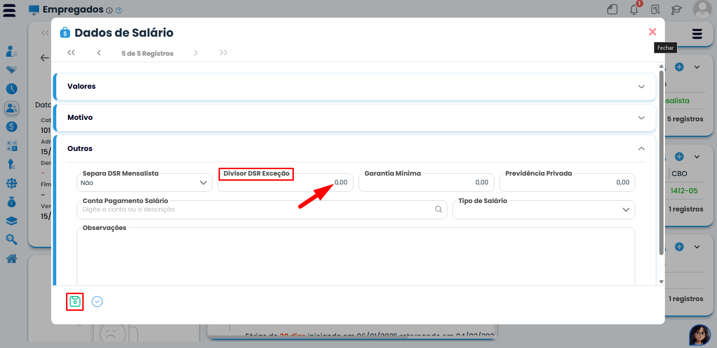
Task: Add a record in the 5 registros card
Action: click(679, 67)
